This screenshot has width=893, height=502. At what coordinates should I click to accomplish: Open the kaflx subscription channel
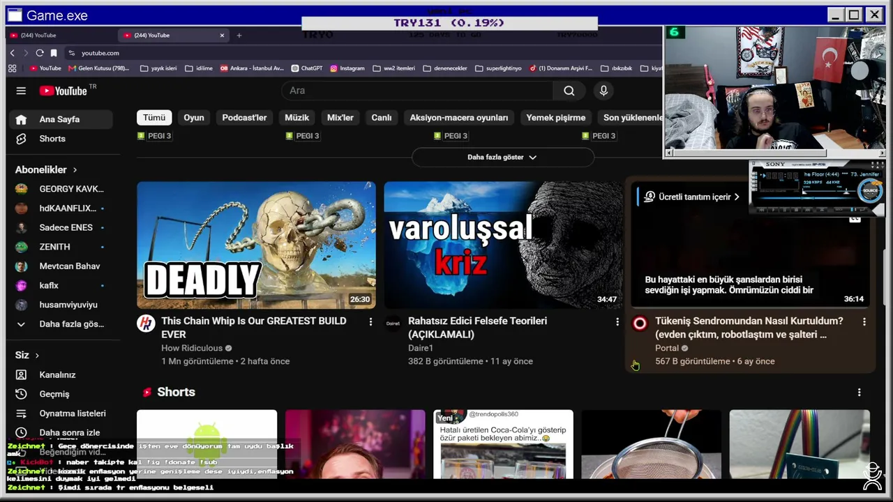tap(61, 285)
